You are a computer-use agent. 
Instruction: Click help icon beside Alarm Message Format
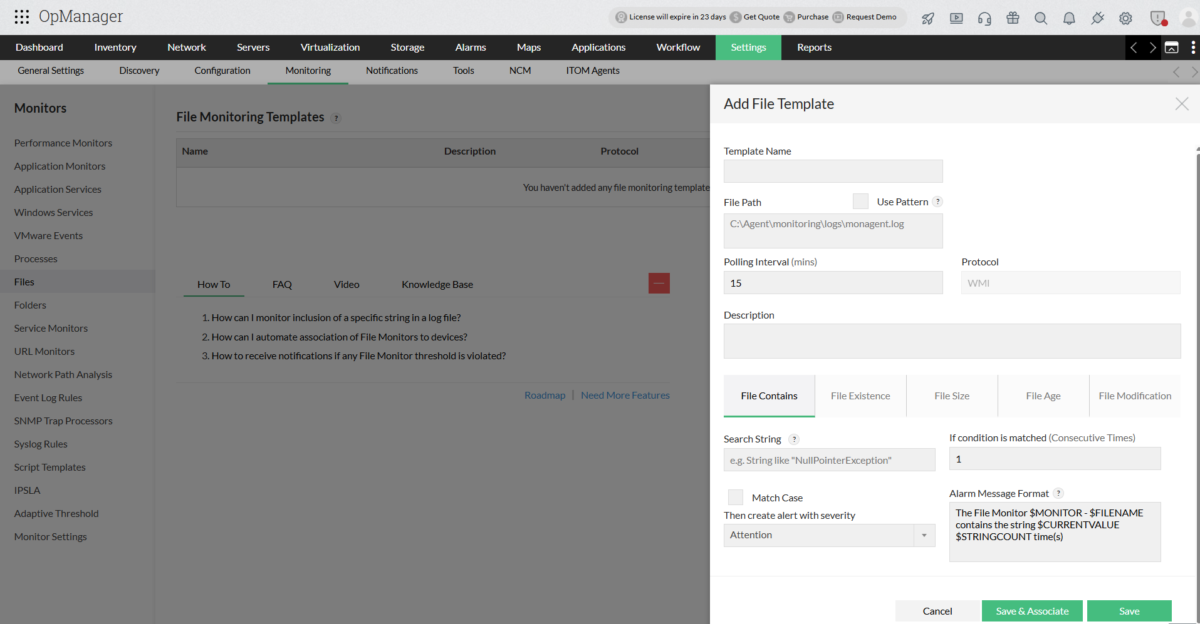(1058, 493)
